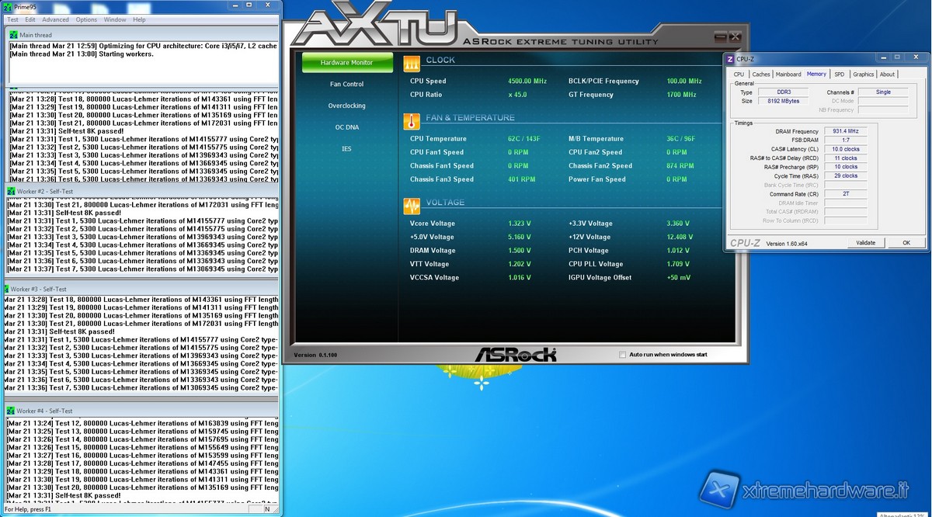Click the Main thread window icon
This screenshot has height=517, width=932.
(12, 35)
